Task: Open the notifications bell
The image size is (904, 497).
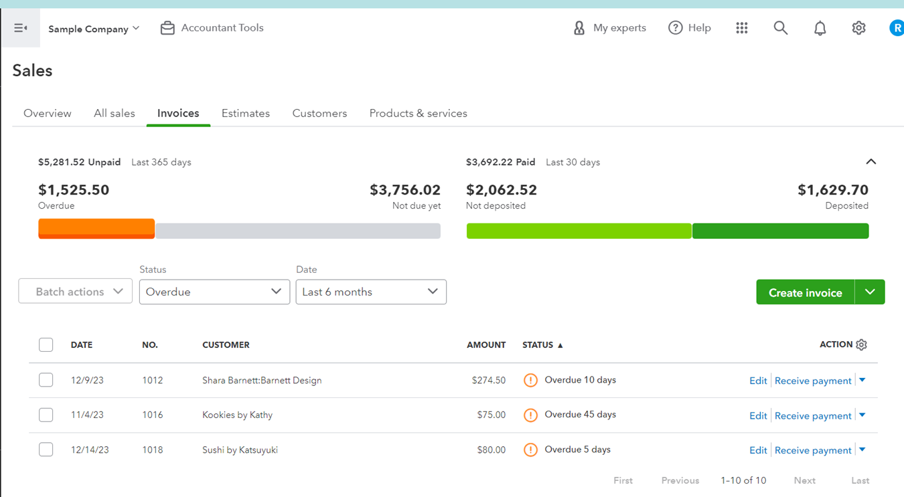Action: pos(820,28)
